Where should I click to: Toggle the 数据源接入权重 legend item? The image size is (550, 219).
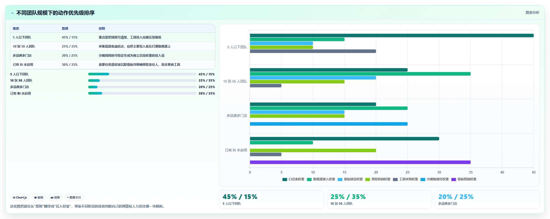pyautogui.click(x=321, y=179)
